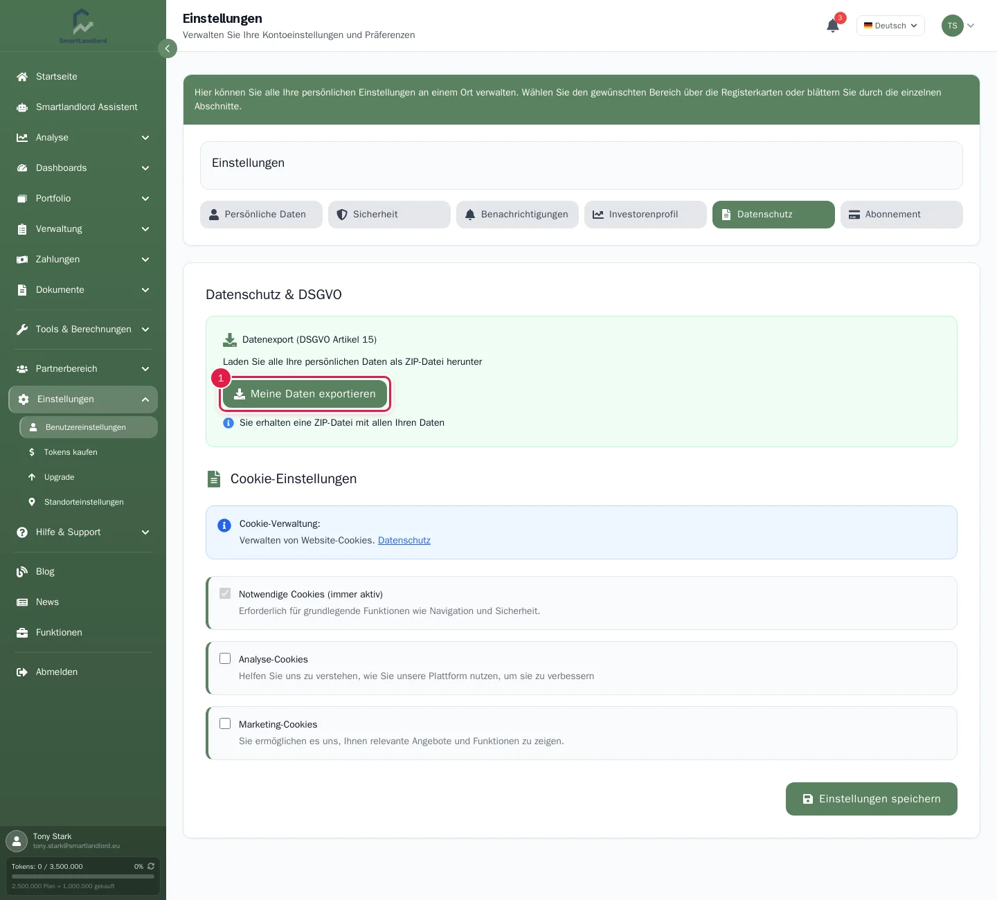Click the News newspaper icon

[x=22, y=602]
